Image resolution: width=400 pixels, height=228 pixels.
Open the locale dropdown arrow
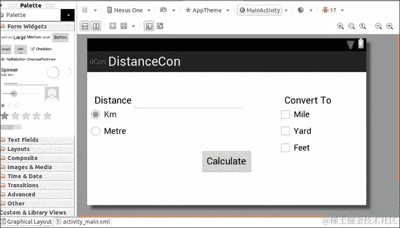(x=311, y=10)
